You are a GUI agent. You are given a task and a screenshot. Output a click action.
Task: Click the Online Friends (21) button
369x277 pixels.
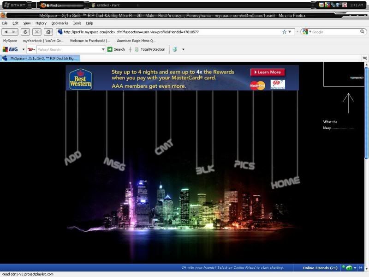[320, 268]
